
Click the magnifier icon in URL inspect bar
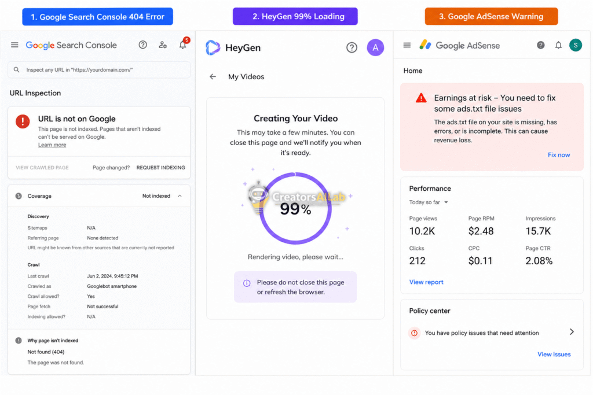16,70
